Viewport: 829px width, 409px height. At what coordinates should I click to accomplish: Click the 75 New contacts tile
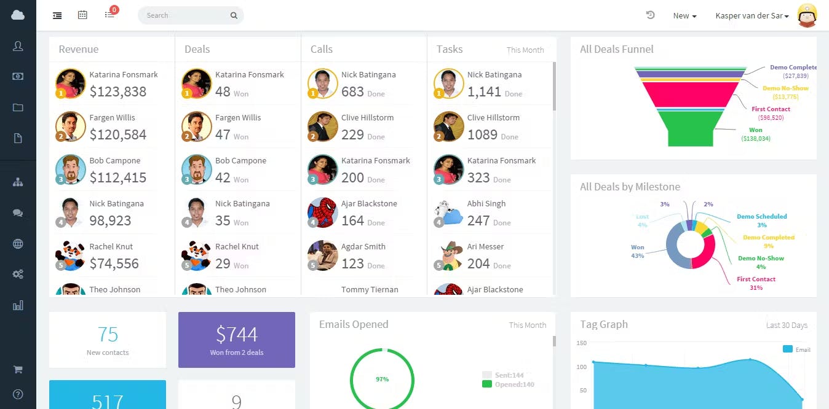[108, 340]
